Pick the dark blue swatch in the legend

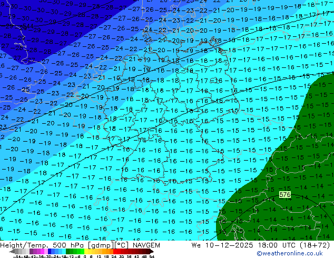click(x=50, y=251)
